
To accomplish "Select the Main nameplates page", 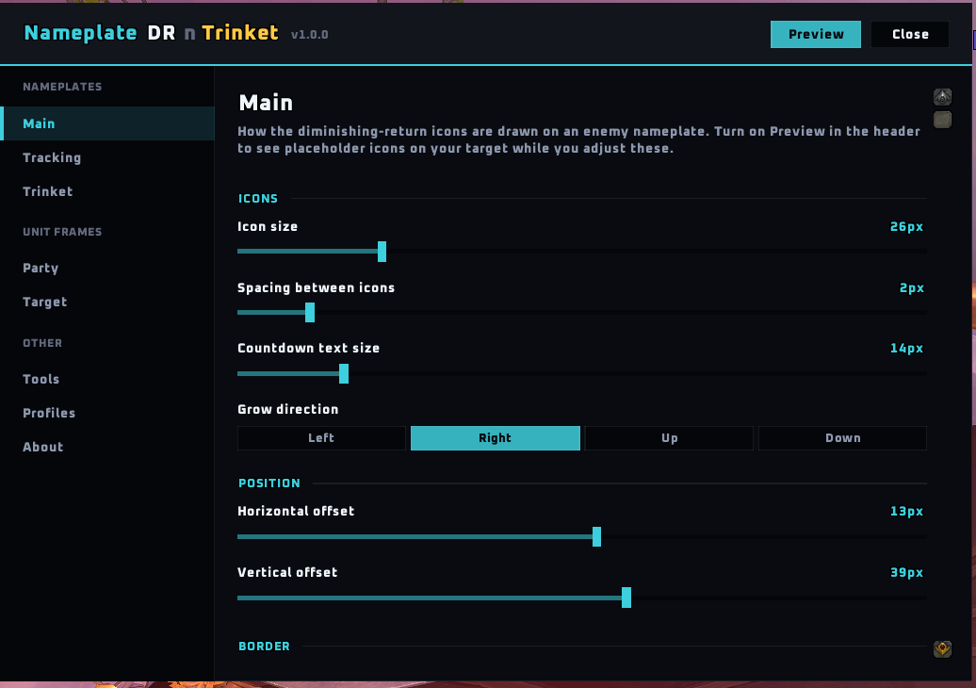I will pos(107,123).
